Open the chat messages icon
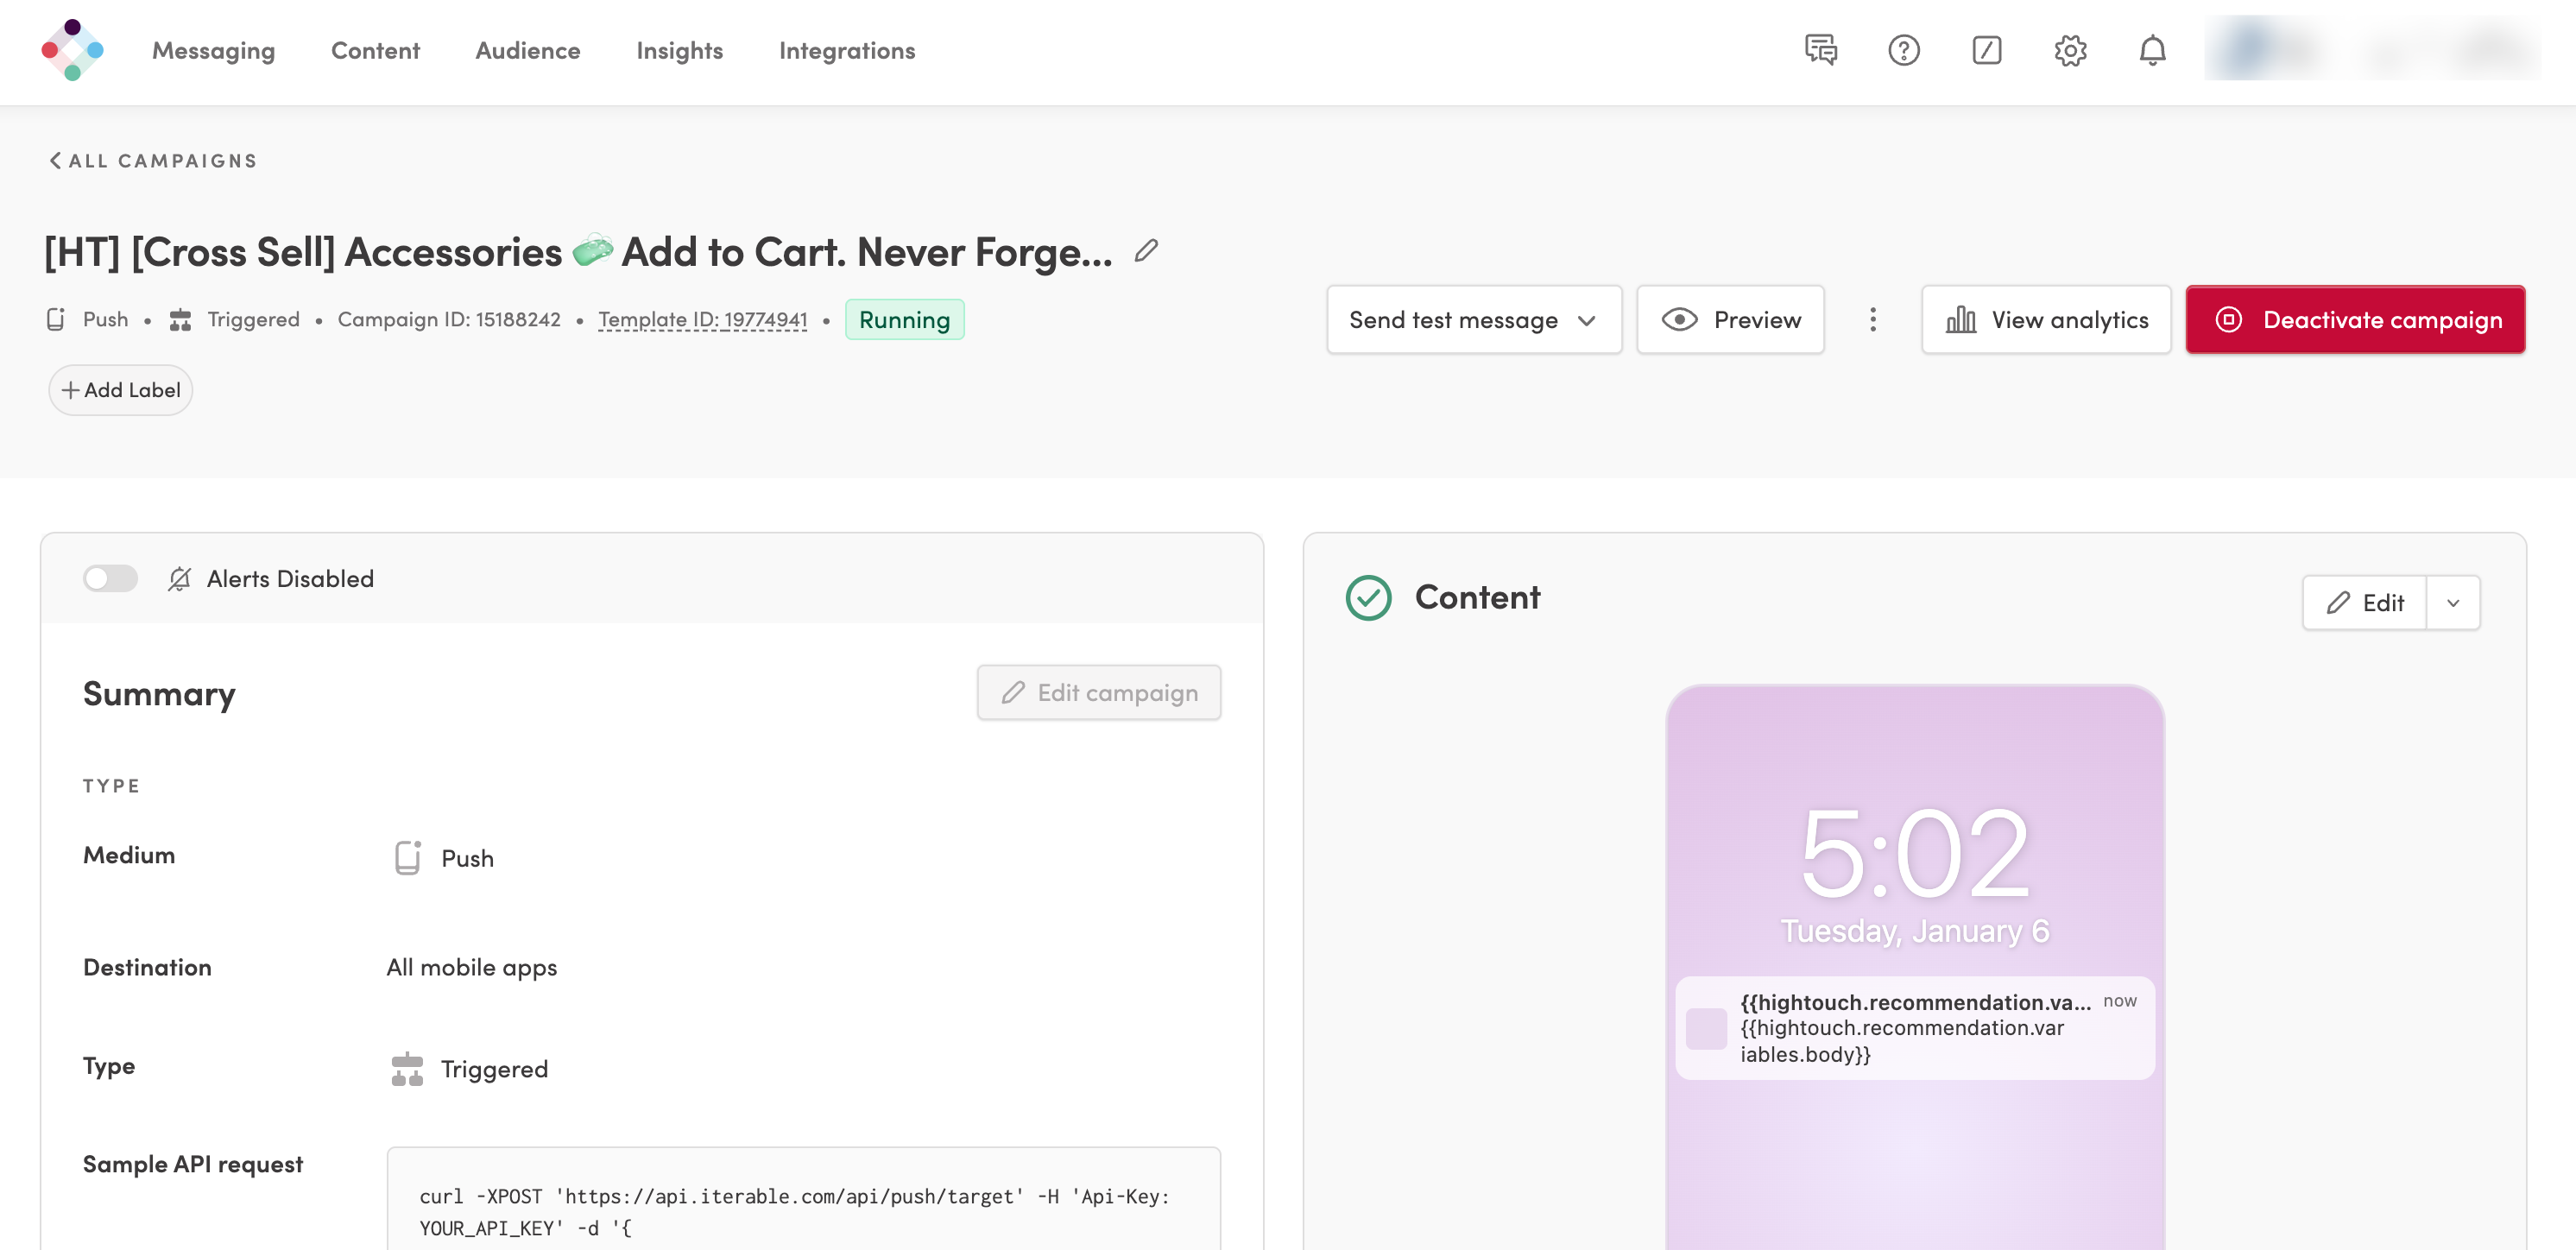The width and height of the screenshot is (2576, 1250). tap(1820, 50)
